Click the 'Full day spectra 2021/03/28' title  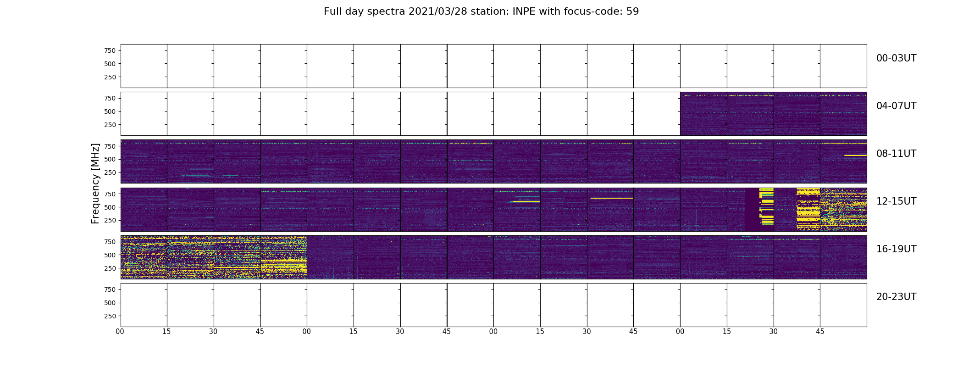481,11
